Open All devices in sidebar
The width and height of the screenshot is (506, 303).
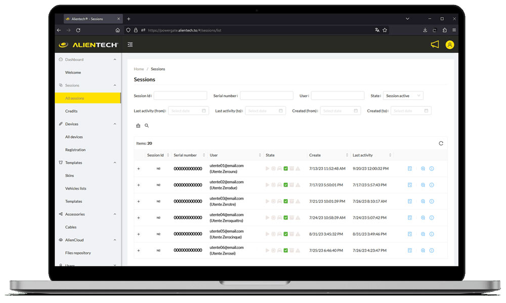tap(74, 137)
